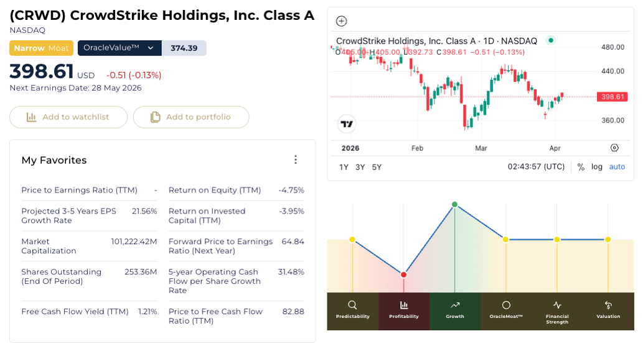Click the Add to watchlist button
The height and width of the screenshot is (344, 643).
[68, 117]
